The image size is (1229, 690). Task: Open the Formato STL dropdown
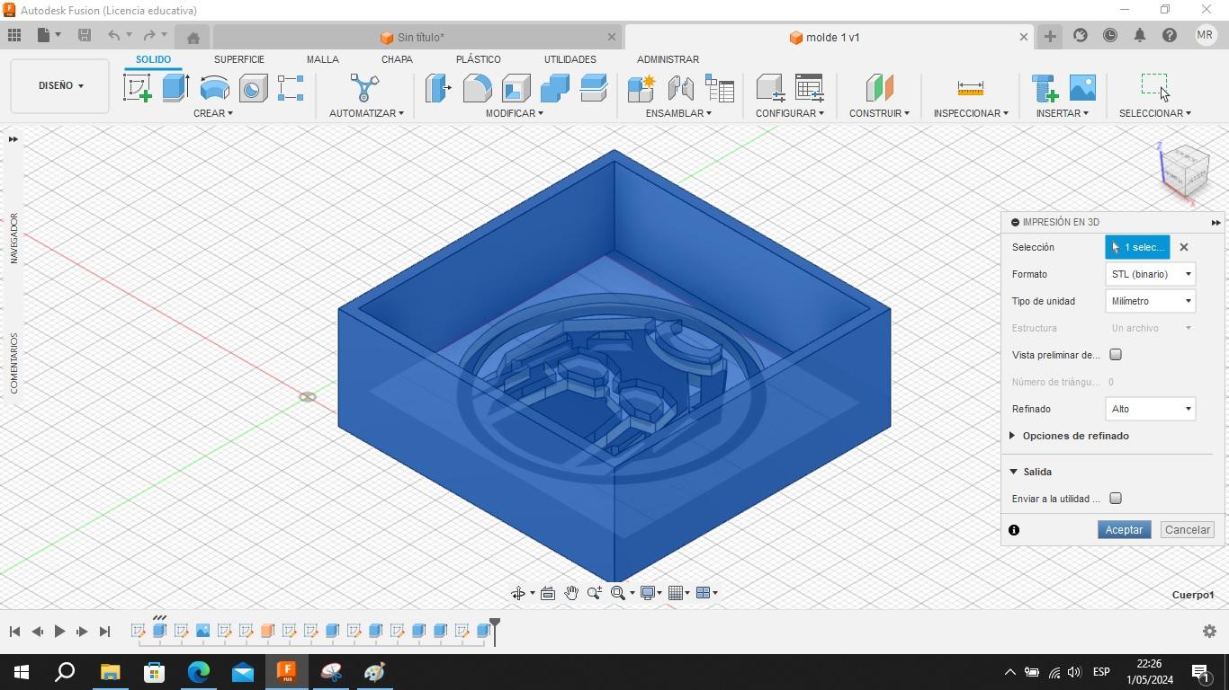1150,274
